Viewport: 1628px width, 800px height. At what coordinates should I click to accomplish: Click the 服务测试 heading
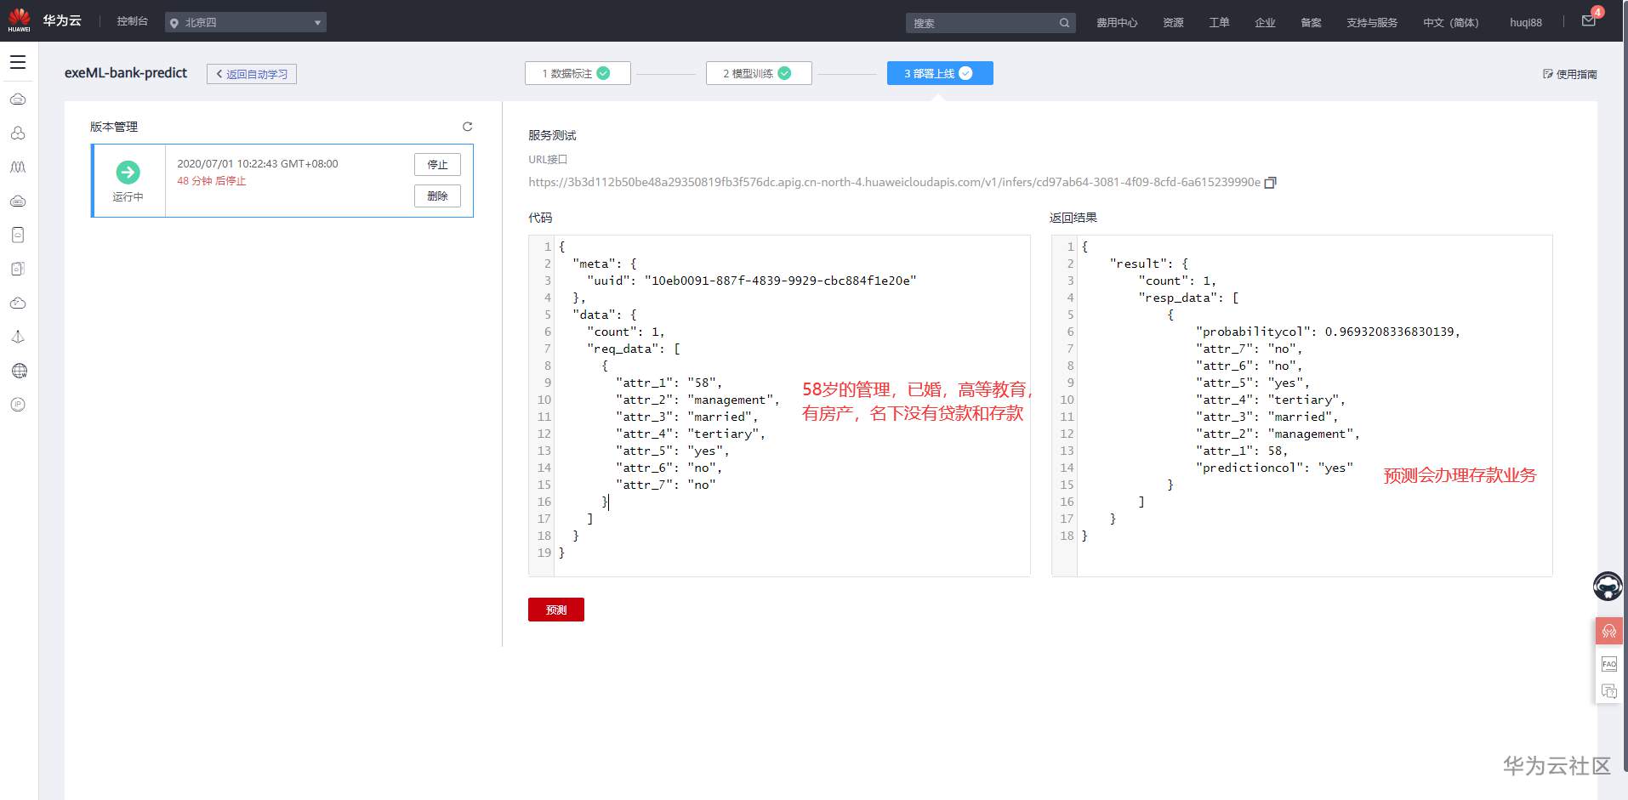pos(552,135)
